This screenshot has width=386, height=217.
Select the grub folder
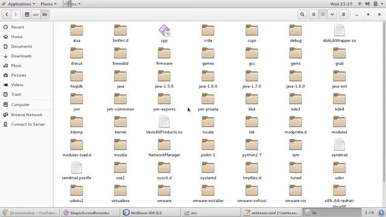339,56
